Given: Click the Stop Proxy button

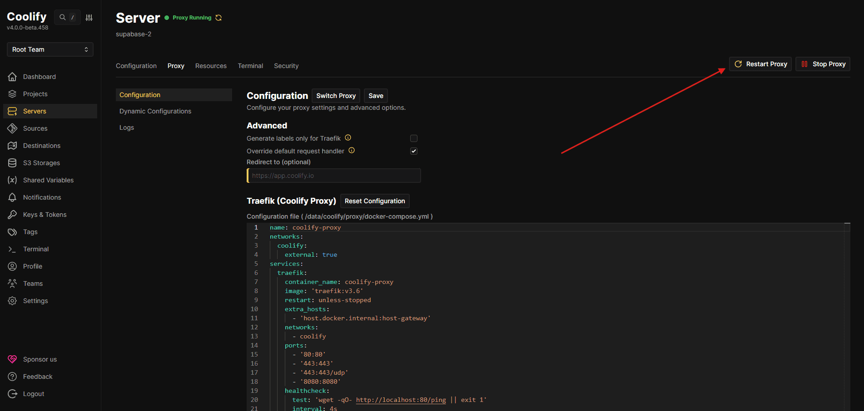Looking at the screenshot, I should (823, 64).
